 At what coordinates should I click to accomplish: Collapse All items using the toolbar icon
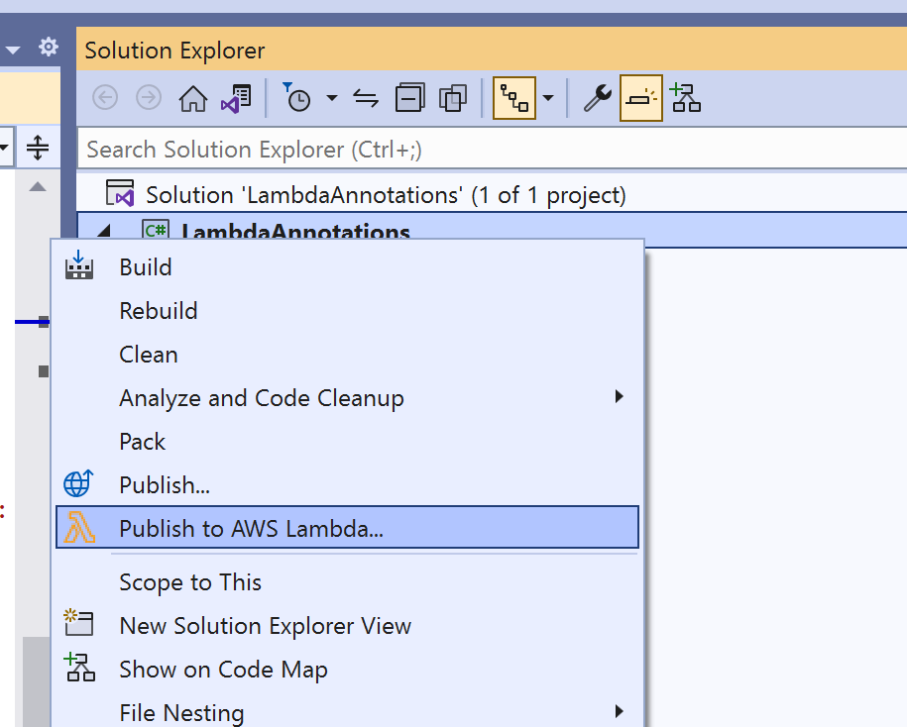409,97
